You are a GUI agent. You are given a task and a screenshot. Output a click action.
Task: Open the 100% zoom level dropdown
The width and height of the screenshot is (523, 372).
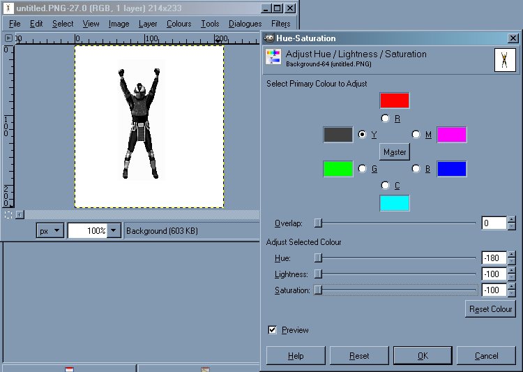pos(114,230)
